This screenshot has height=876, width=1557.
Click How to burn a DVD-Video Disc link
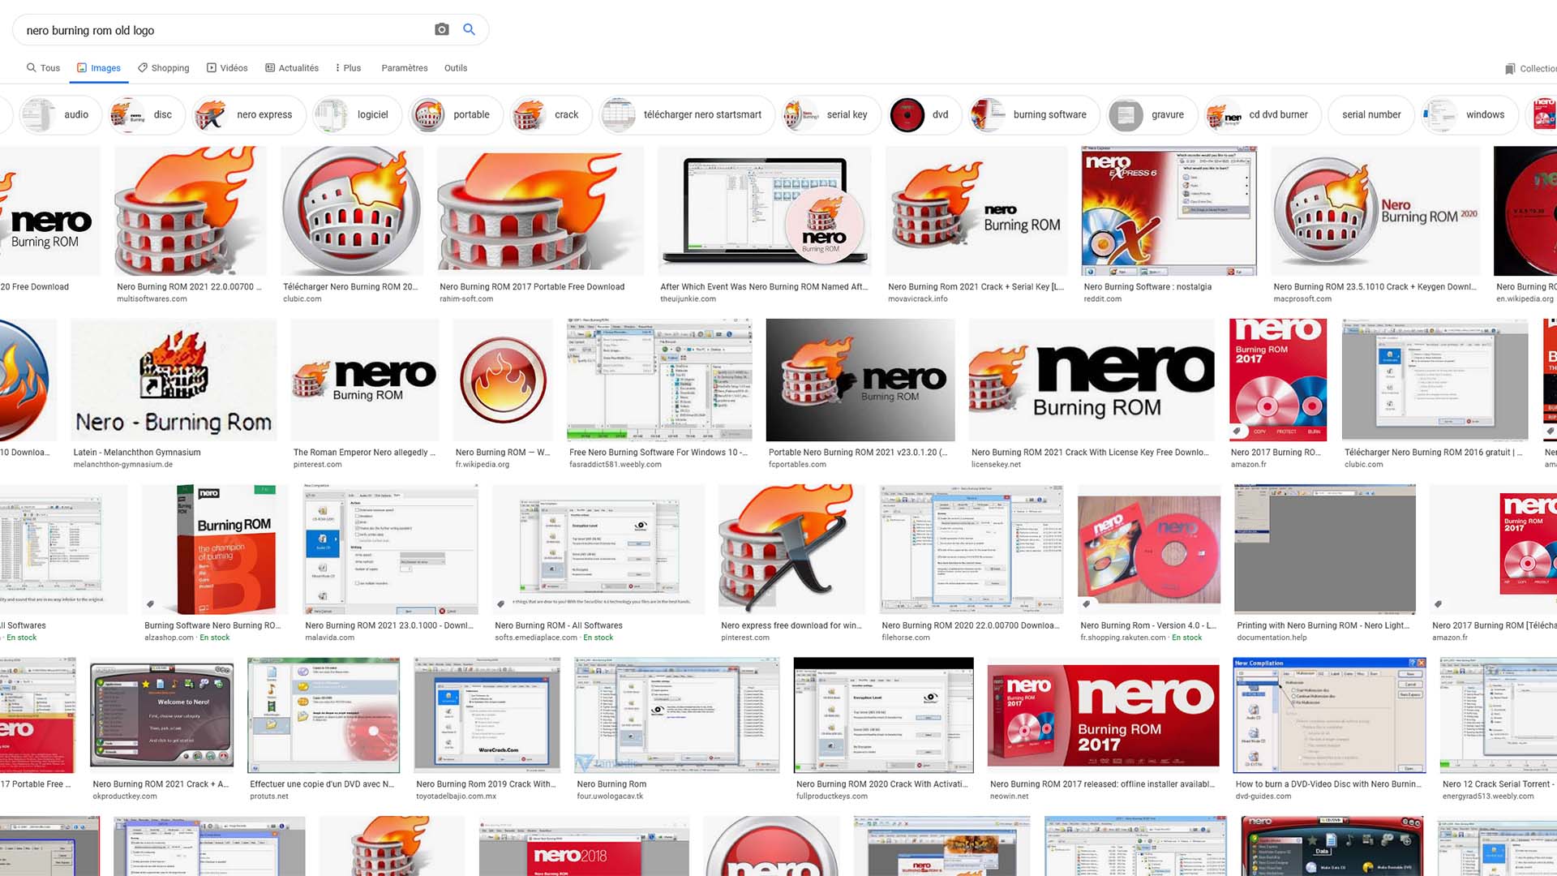(1328, 784)
